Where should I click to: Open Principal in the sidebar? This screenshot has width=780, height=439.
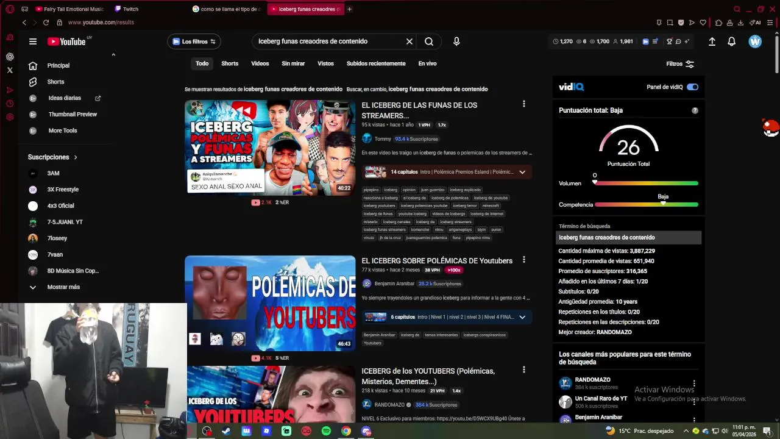coord(58,65)
